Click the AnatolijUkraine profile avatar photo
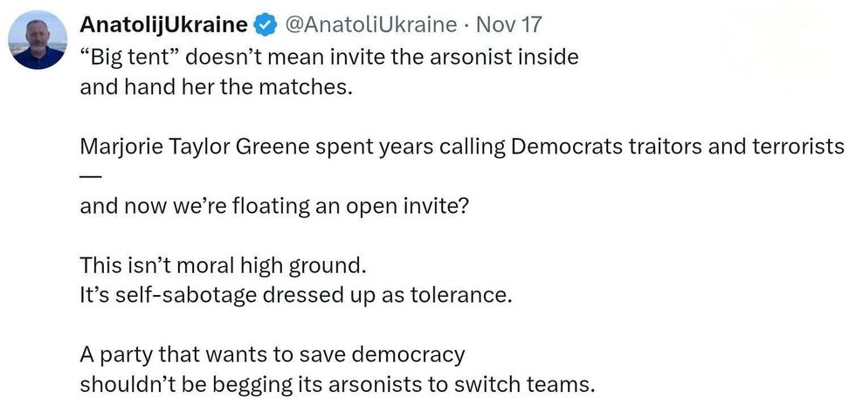The image size is (856, 411). tap(38, 40)
